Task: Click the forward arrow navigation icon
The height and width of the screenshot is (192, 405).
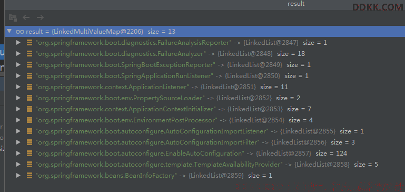Action: point(40,17)
